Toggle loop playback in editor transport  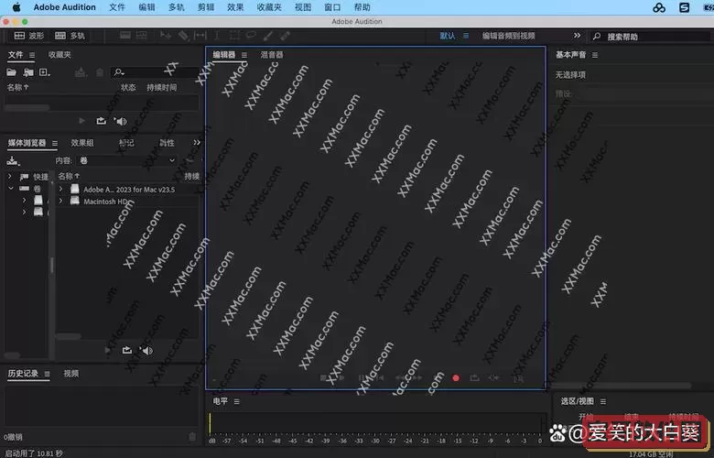click(474, 377)
